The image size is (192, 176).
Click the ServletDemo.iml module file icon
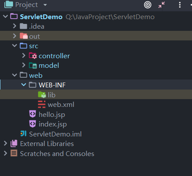pyautogui.click(x=23, y=134)
